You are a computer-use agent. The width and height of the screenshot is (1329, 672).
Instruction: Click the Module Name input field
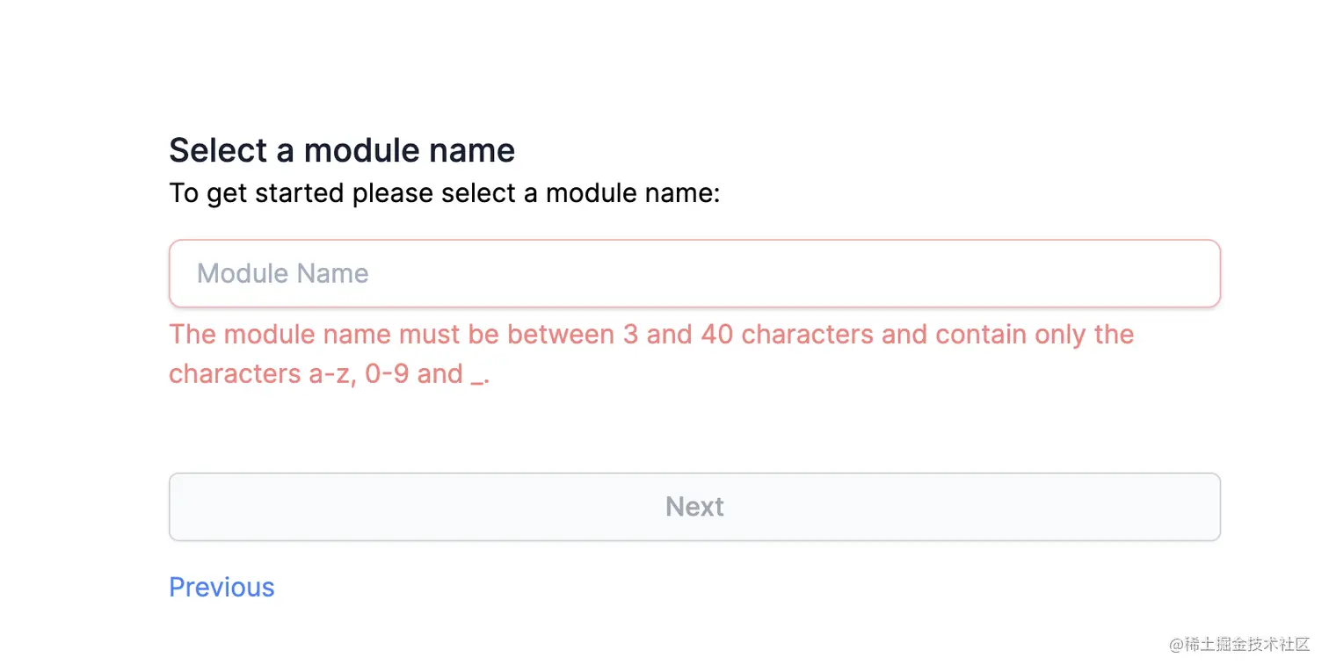[x=694, y=273]
